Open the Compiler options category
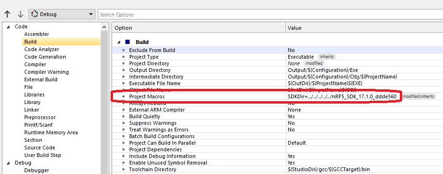Image resolution: width=443 pixels, height=174 pixels. (35, 64)
